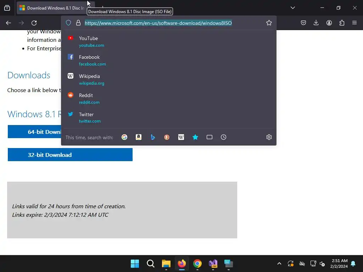Click the Downloads heading text

pos(29,75)
